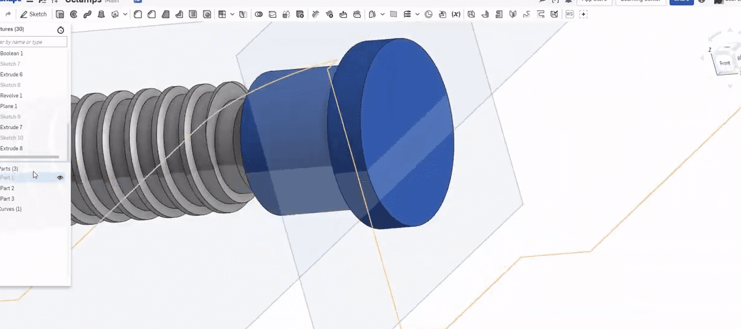
Task: Select Sketch 10 in feature list
Action: (x=12, y=138)
